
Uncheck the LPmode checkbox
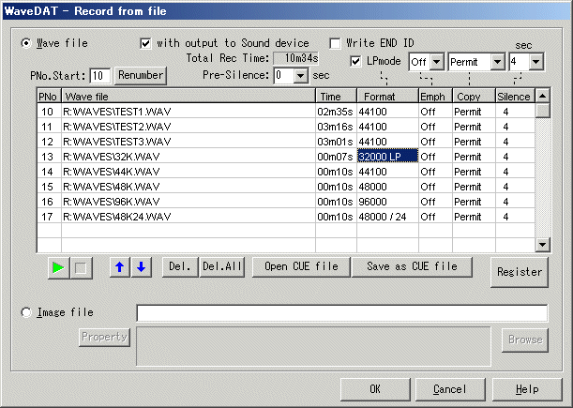point(355,62)
